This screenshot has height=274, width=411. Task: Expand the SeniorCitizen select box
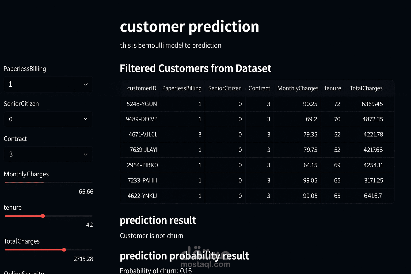click(x=48, y=119)
